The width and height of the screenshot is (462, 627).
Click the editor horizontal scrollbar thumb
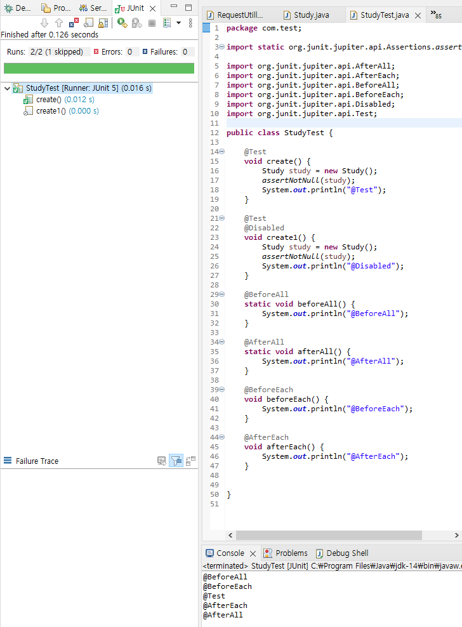pyautogui.click(x=329, y=536)
